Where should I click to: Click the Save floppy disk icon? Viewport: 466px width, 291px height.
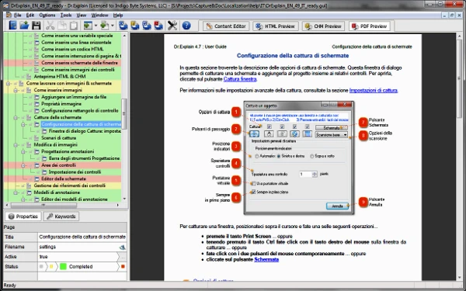point(37,26)
